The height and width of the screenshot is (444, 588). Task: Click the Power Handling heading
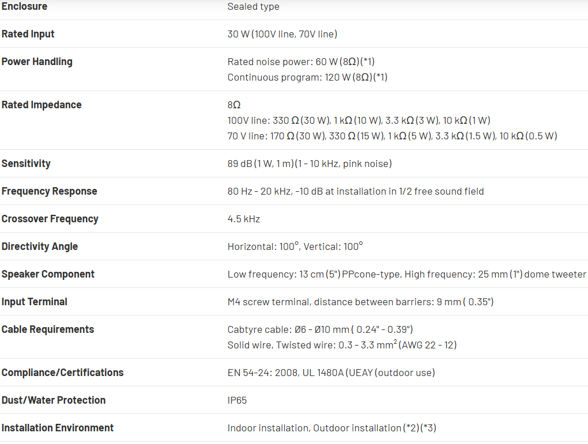[37, 62]
